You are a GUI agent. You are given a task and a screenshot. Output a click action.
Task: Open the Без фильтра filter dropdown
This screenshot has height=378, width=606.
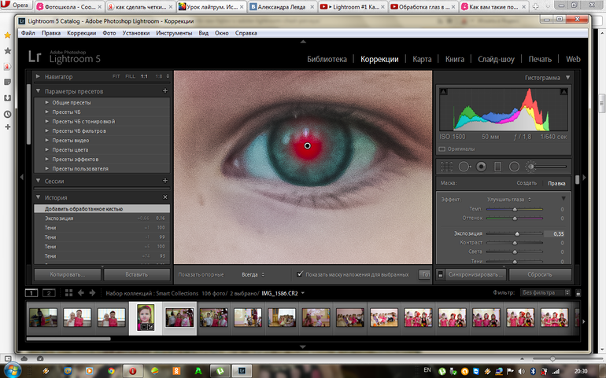pos(543,292)
